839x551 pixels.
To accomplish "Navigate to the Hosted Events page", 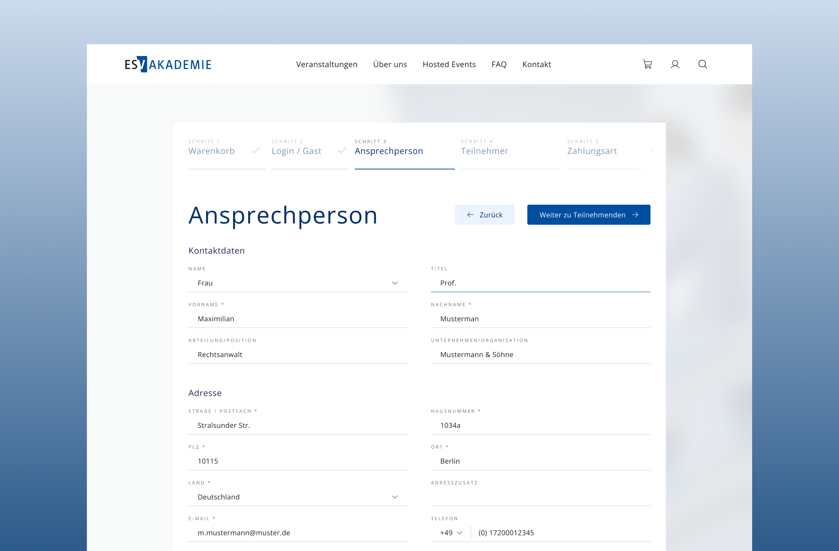I will [x=449, y=64].
